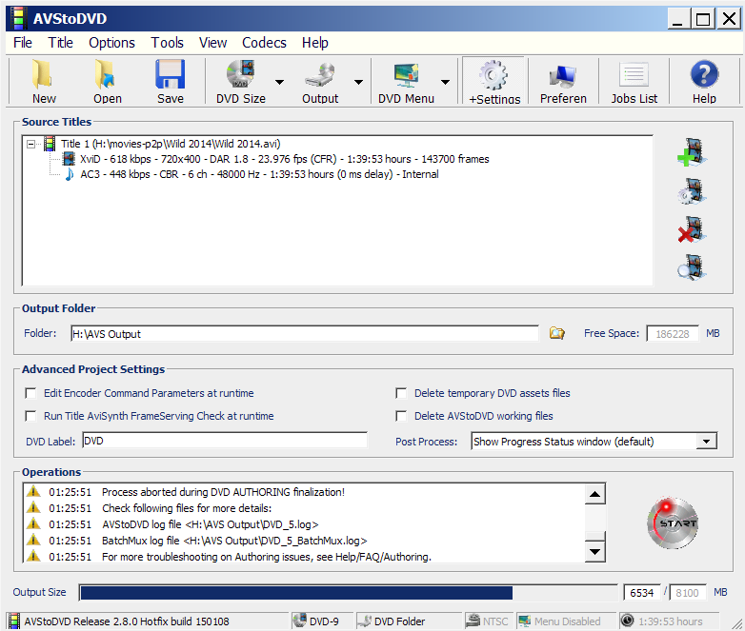This screenshot has height=631, width=745.
Task: Open the Tools menu
Action: pos(168,43)
